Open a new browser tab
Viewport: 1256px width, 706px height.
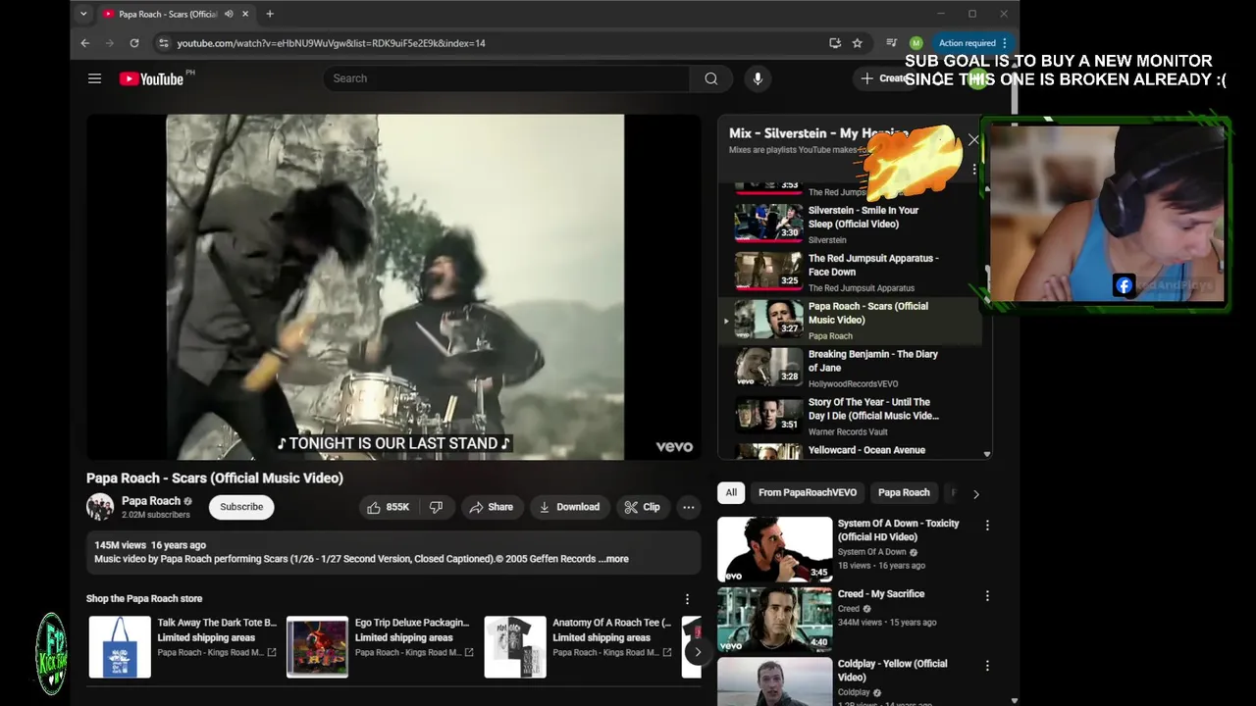[x=270, y=14]
